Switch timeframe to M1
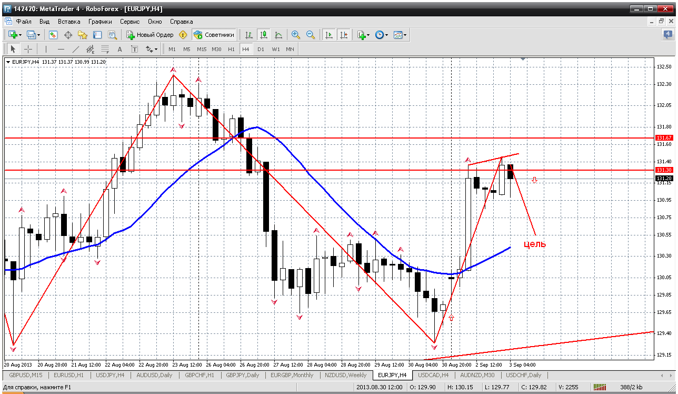Viewport: 678px width, 394px height. coord(172,49)
